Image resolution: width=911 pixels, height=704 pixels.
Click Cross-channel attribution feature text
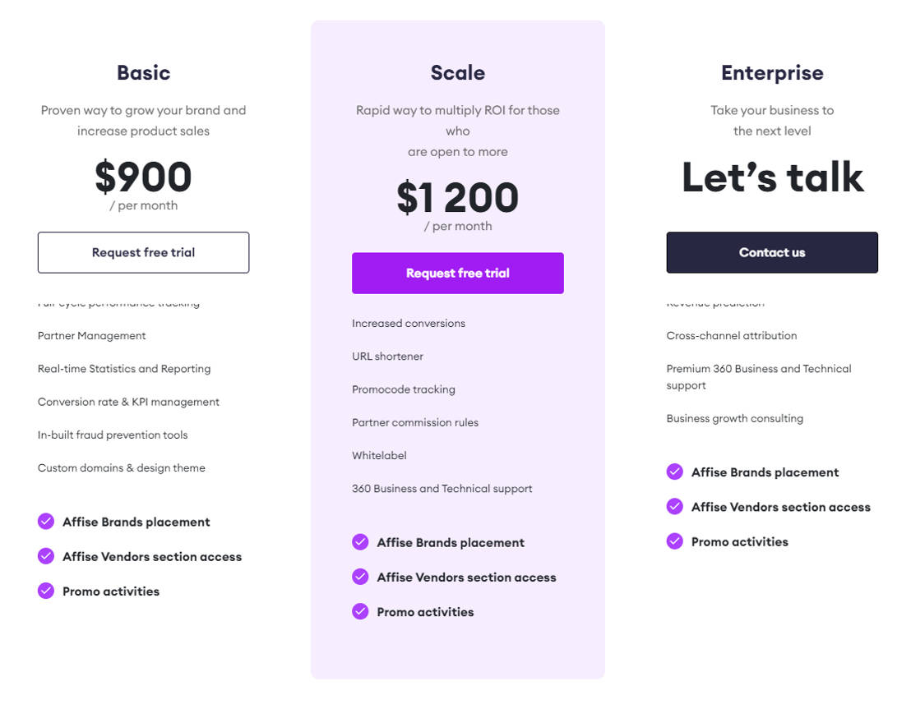click(x=732, y=336)
